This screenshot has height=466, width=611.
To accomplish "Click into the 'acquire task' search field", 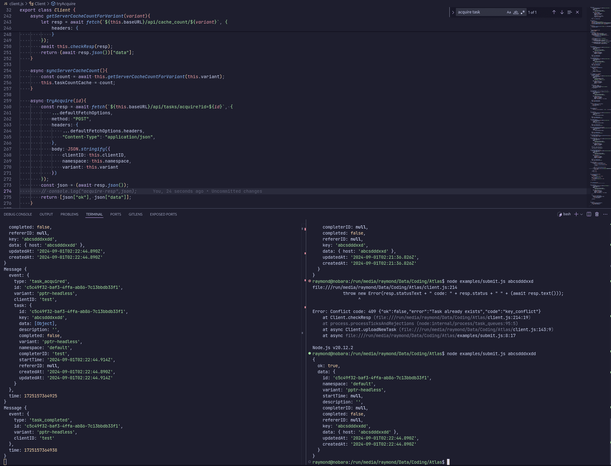I will tap(480, 12).
